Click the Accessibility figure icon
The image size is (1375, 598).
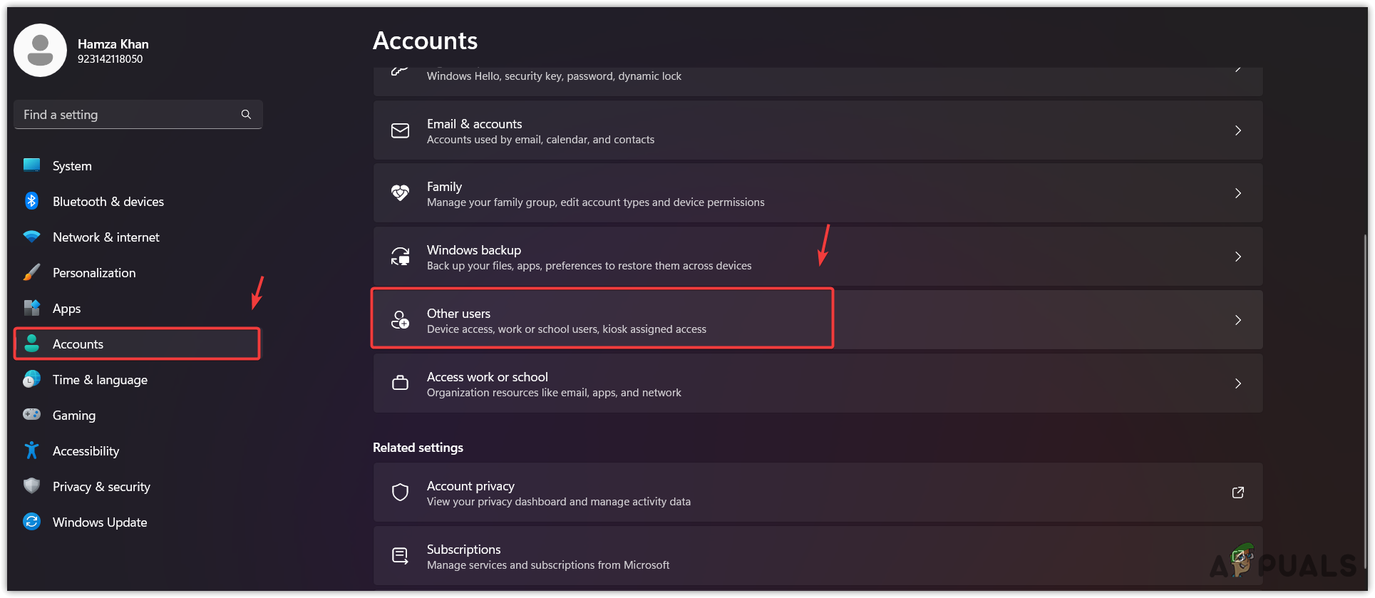pyautogui.click(x=31, y=450)
